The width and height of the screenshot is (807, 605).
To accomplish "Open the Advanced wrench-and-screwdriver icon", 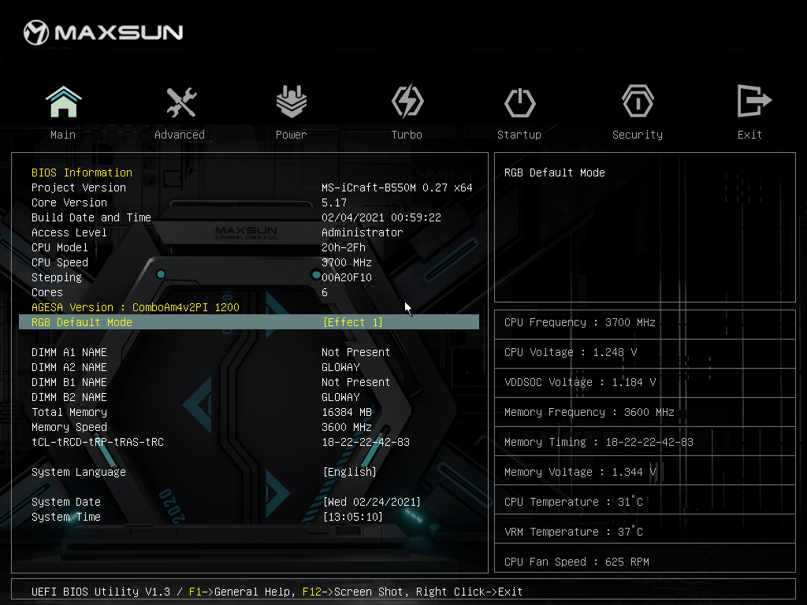I will pos(181,102).
